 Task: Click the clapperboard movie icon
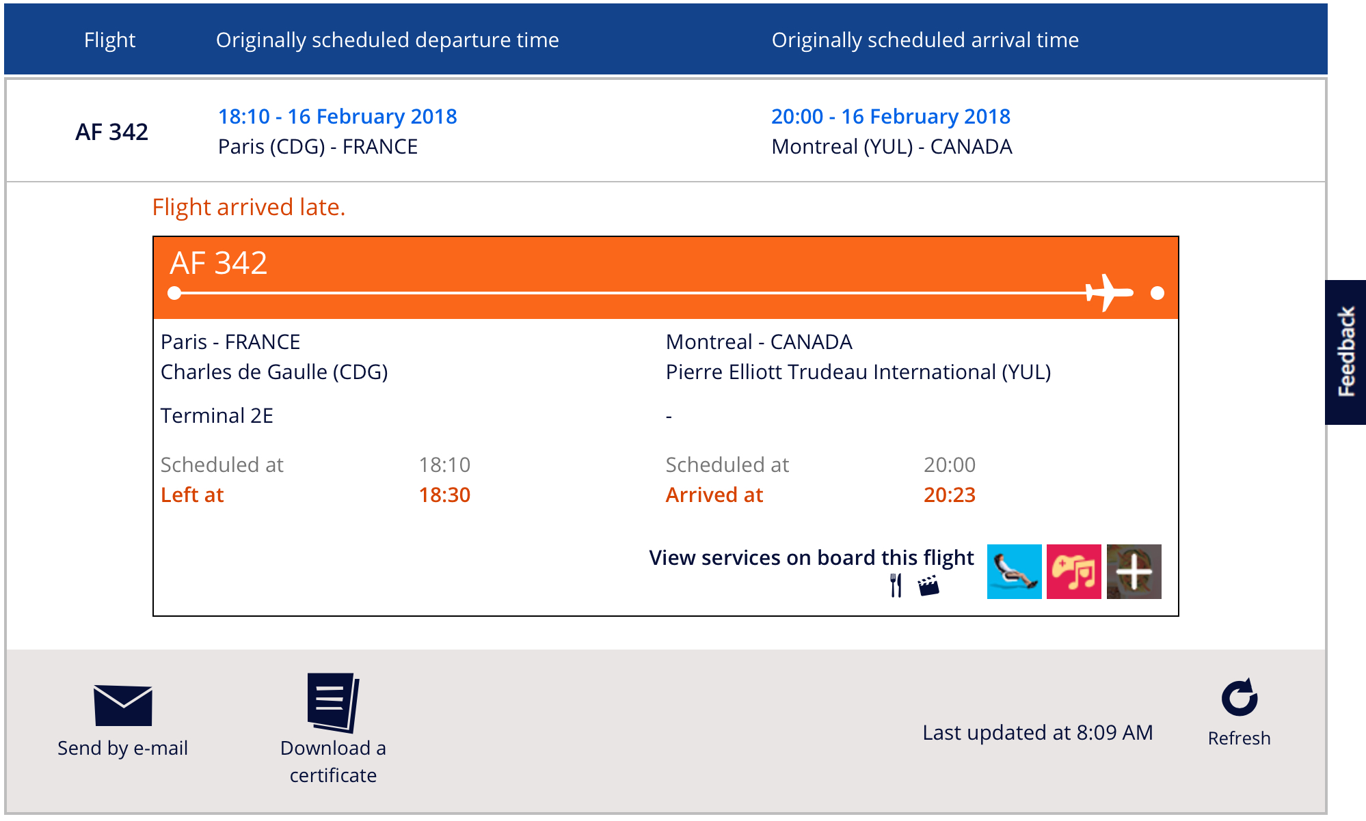(x=928, y=585)
